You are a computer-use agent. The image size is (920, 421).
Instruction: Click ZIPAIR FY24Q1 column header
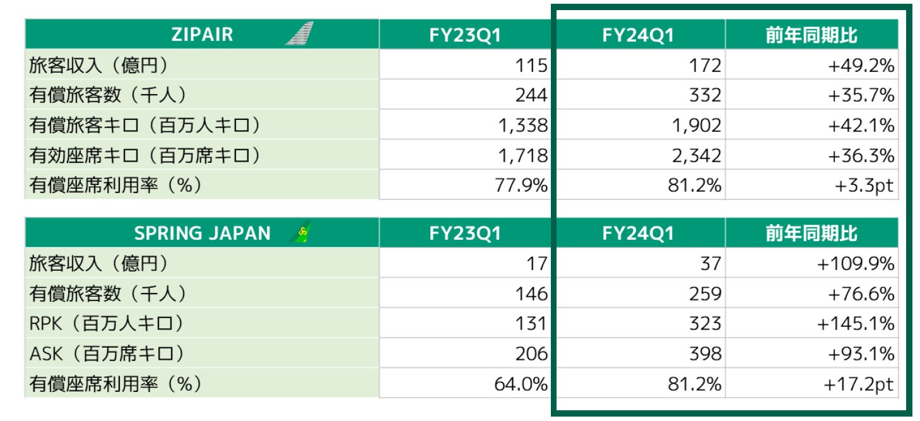(x=640, y=34)
